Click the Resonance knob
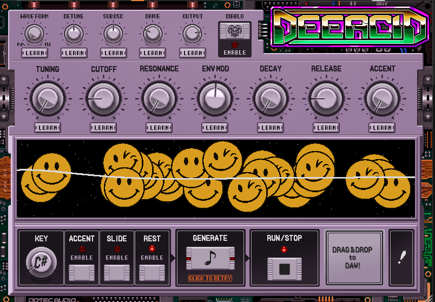This screenshot has height=302, width=435. pyautogui.click(x=159, y=99)
